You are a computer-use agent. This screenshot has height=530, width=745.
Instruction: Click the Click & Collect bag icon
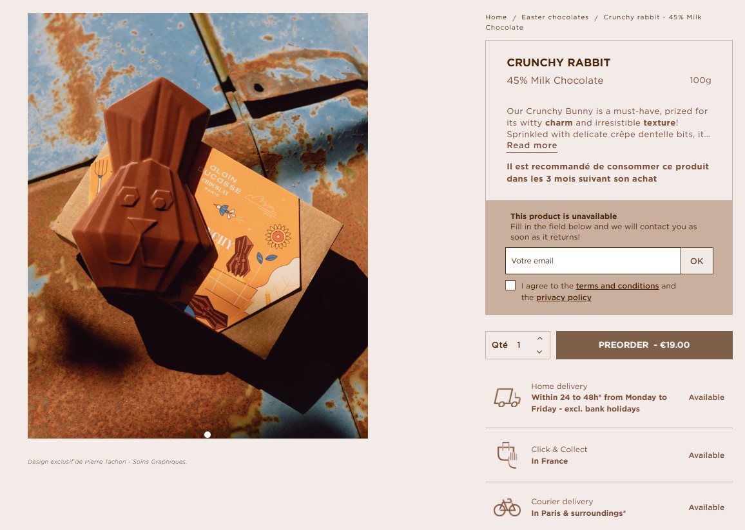[507, 455]
